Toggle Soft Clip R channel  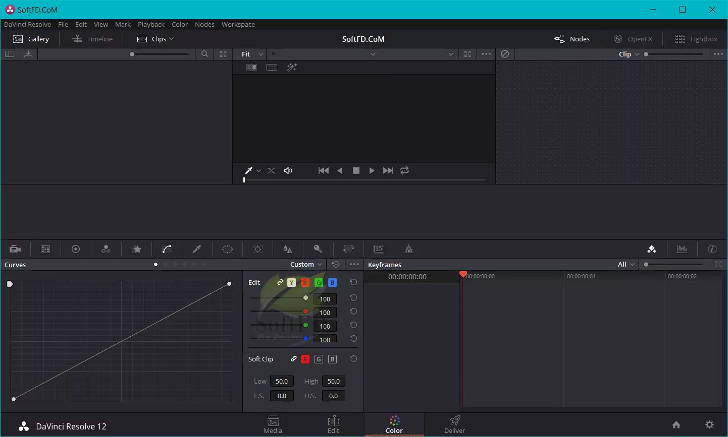(x=305, y=359)
